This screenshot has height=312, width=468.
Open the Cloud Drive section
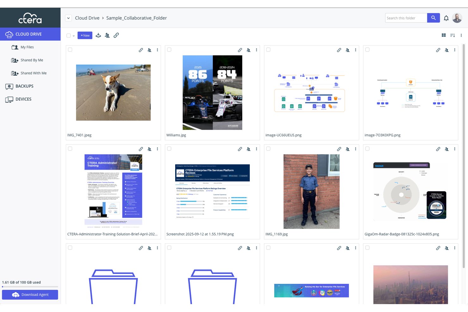[30, 34]
